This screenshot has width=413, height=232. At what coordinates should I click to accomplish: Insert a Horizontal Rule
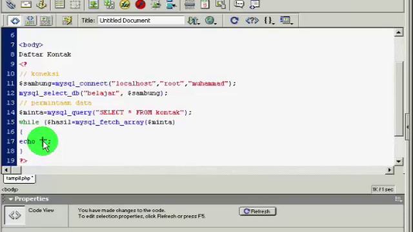coord(190,5)
